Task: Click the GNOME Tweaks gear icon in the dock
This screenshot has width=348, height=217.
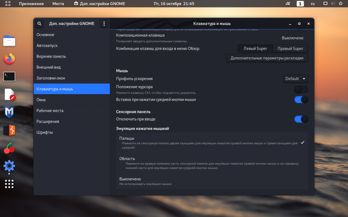Action: [x=9, y=166]
